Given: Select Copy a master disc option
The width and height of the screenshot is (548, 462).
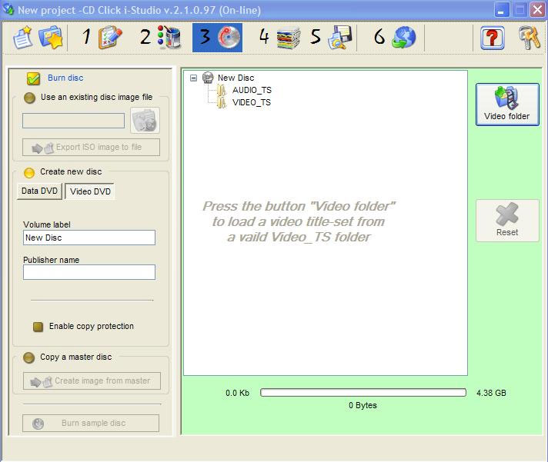Looking at the screenshot, I should click(28, 357).
